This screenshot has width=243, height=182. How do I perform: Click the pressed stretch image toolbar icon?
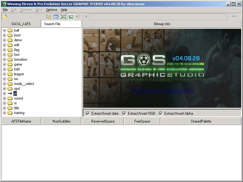(x=71, y=17)
